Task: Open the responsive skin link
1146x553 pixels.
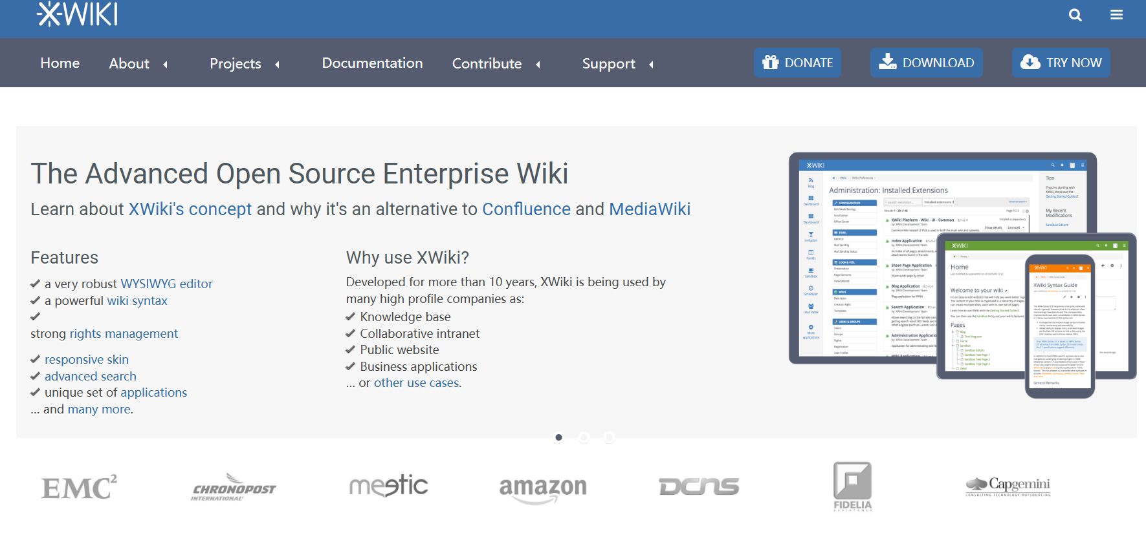Action: click(x=87, y=359)
